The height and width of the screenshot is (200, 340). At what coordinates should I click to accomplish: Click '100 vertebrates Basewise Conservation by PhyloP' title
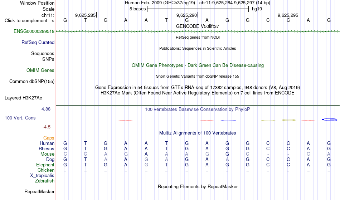[198, 109]
